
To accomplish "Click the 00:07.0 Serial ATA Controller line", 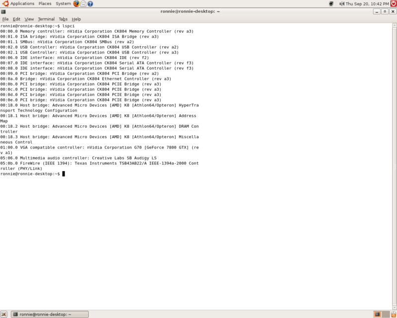I will click(97, 63).
